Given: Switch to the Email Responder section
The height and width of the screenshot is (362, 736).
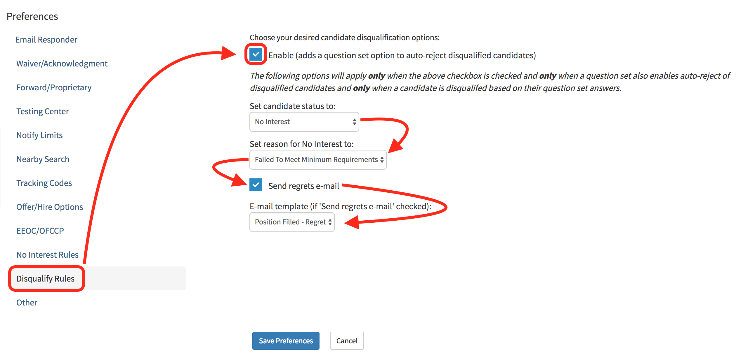Looking at the screenshot, I should click(46, 40).
